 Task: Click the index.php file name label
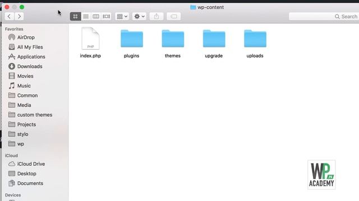[x=90, y=56]
